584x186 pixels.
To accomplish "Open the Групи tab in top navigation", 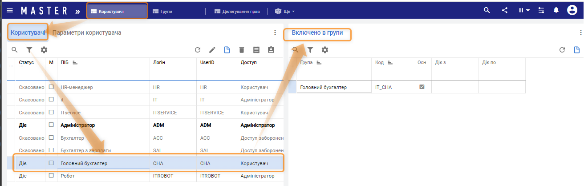I will (x=162, y=11).
